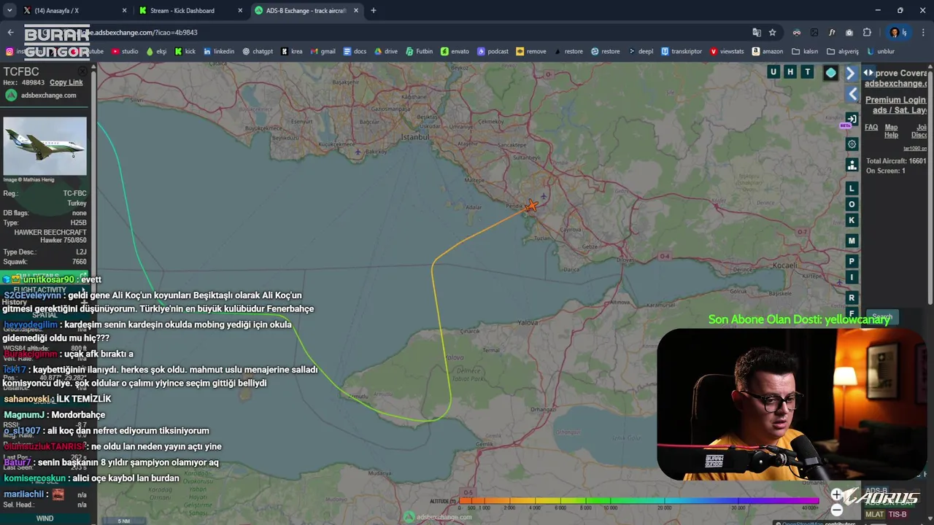This screenshot has width=934, height=525.
Task: Open the kick bookmark
Action: [185, 51]
